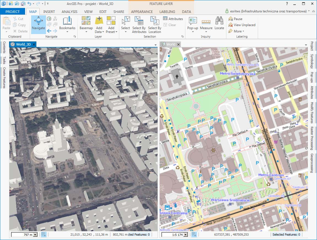This screenshot has height=240, width=317.
Task: Open the DATA contextual tab
Action: tap(186, 12)
